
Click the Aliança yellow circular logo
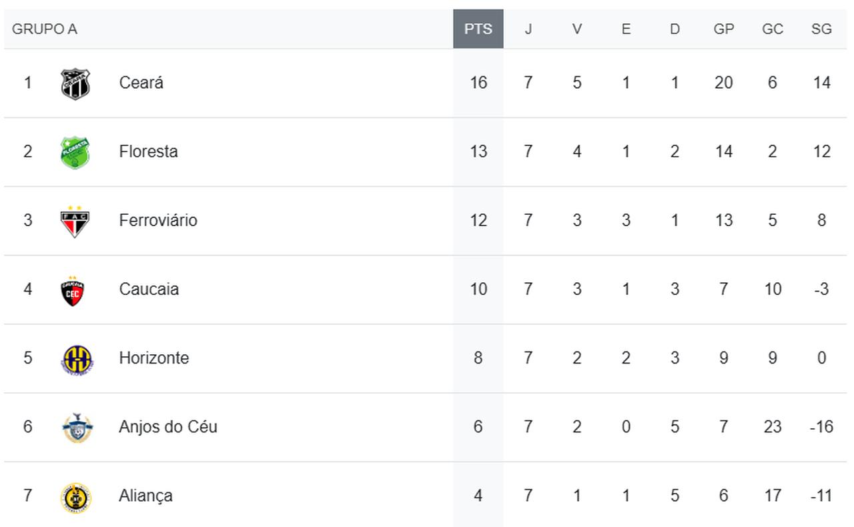(76, 497)
